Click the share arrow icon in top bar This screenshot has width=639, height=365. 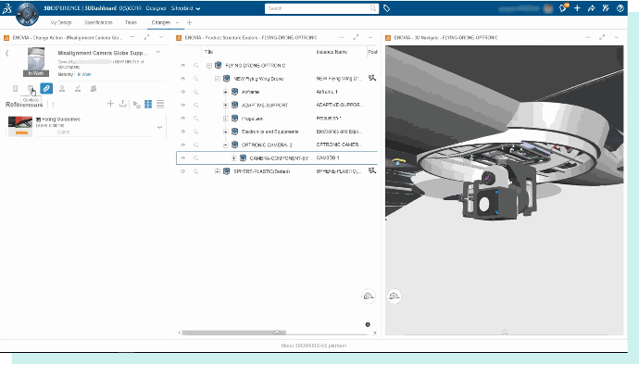coord(592,8)
